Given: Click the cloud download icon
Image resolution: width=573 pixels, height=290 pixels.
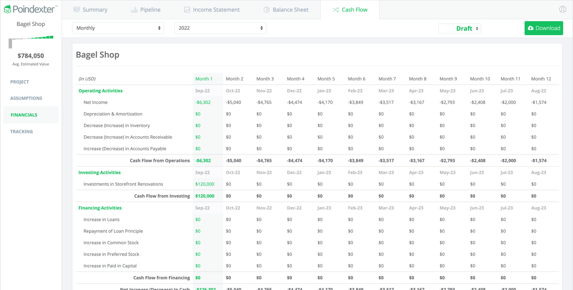Looking at the screenshot, I should click(531, 28).
